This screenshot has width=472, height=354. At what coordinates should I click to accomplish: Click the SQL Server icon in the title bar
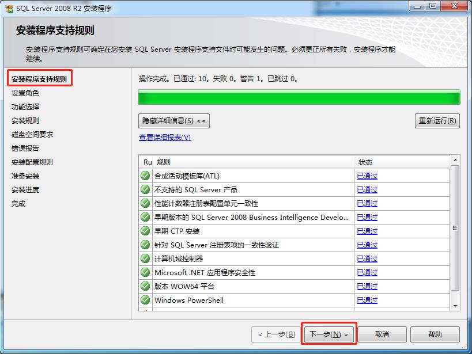[x=9, y=8]
